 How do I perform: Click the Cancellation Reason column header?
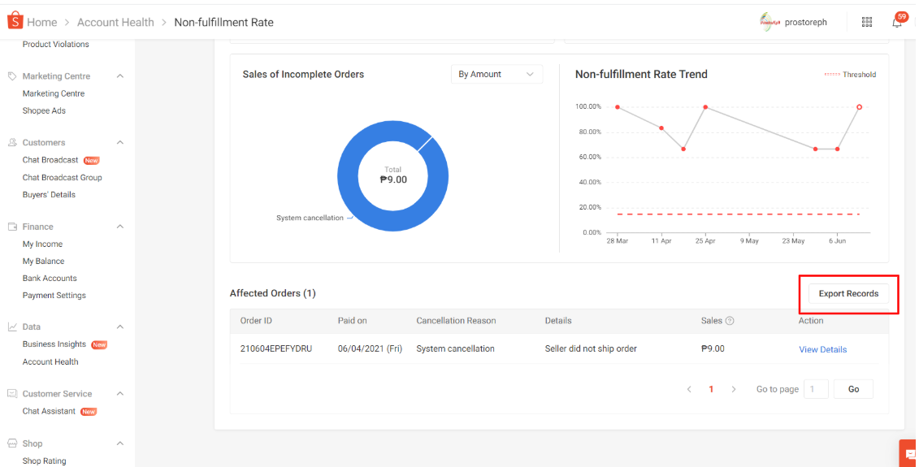click(456, 321)
